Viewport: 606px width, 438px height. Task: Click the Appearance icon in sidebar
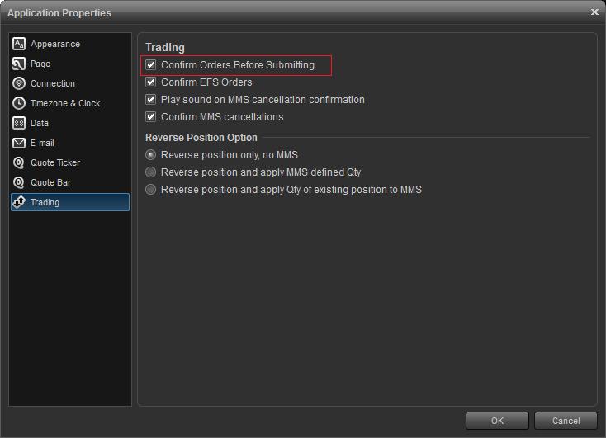click(19, 44)
